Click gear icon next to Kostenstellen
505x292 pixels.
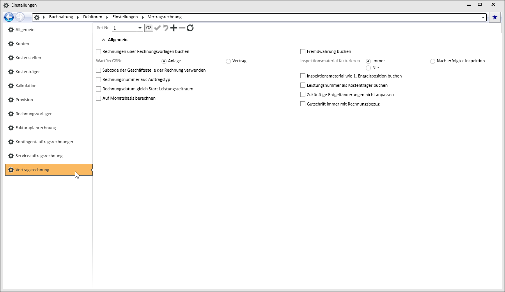(x=11, y=58)
